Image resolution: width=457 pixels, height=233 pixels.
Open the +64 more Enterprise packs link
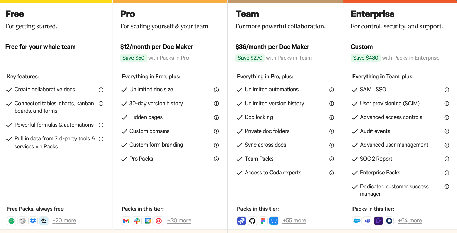(410, 221)
